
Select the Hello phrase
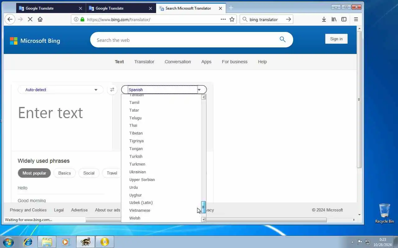[22, 188]
